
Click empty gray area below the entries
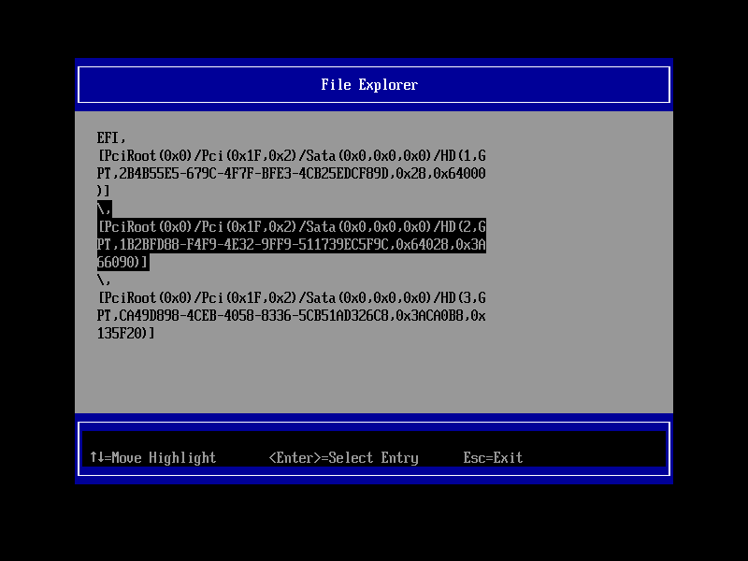tap(374, 374)
